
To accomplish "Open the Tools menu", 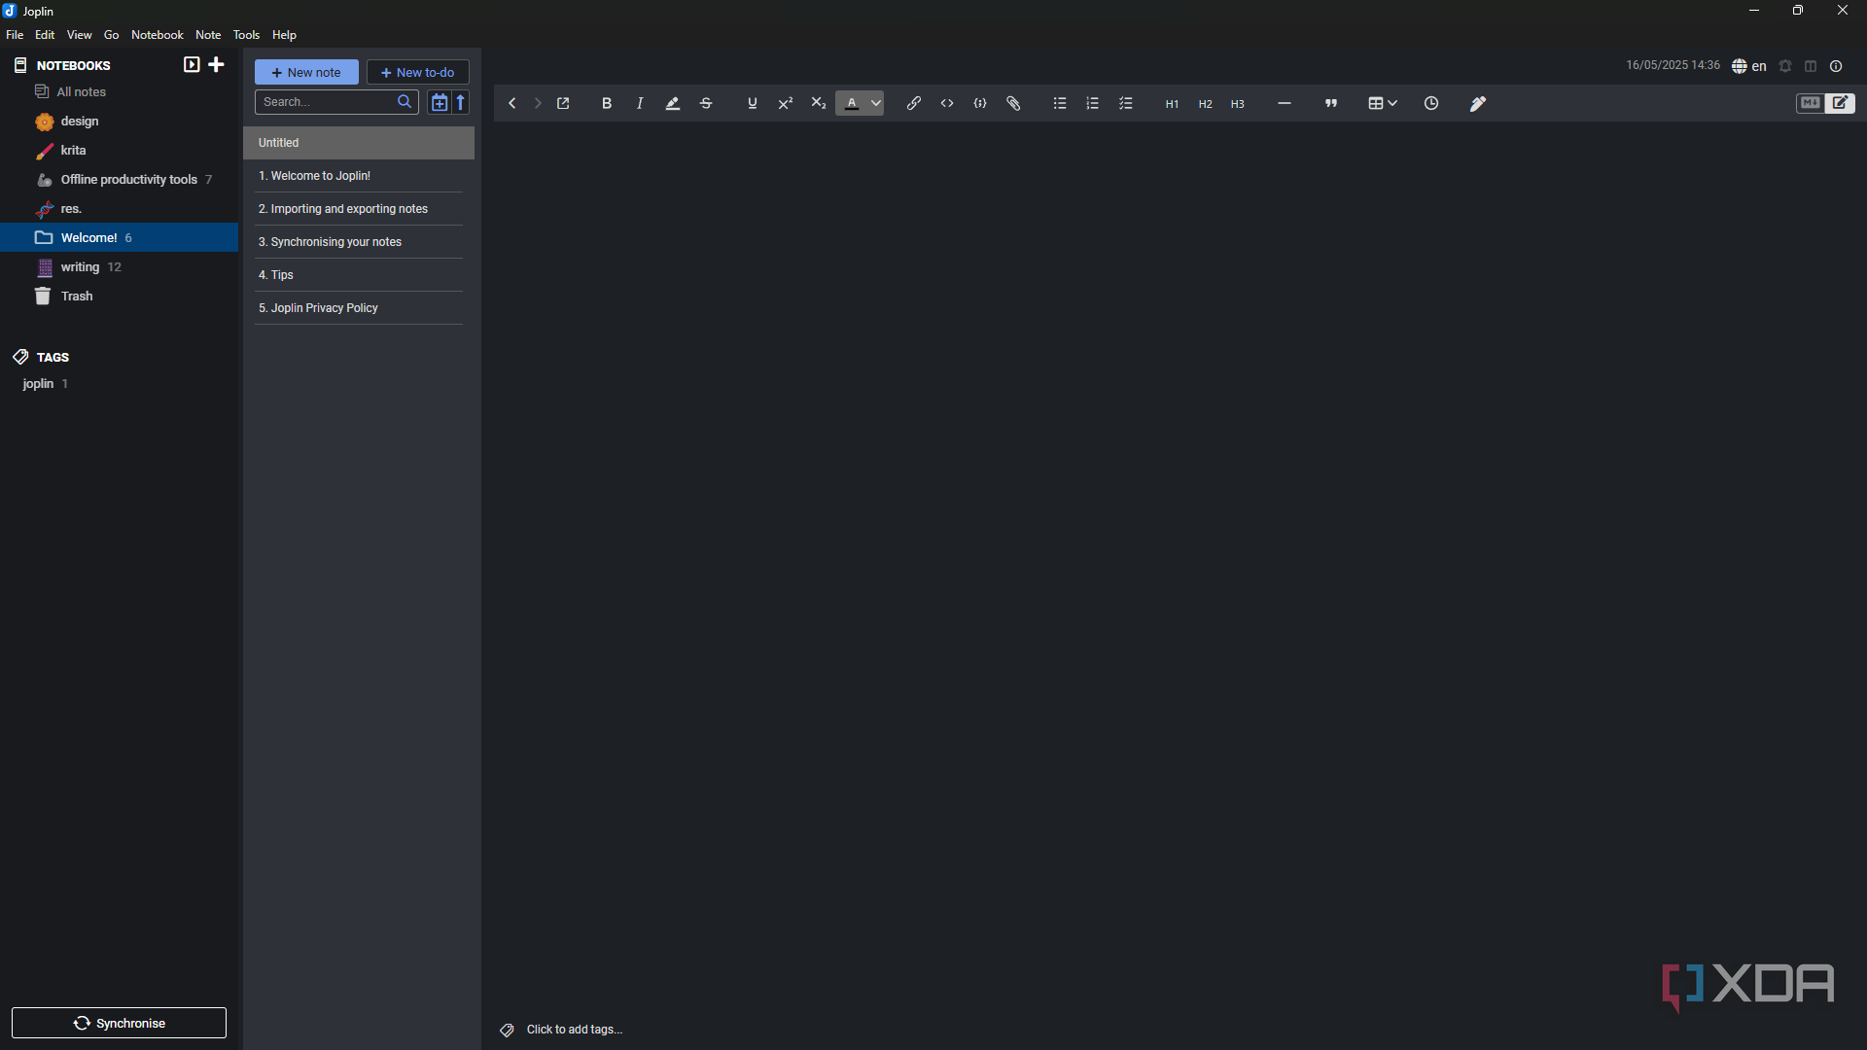I will pyautogui.click(x=246, y=35).
